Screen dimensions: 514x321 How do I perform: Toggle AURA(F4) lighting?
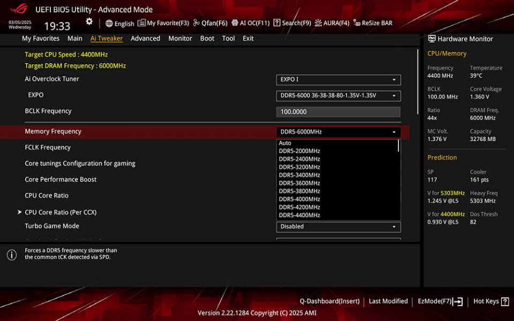pos(336,23)
